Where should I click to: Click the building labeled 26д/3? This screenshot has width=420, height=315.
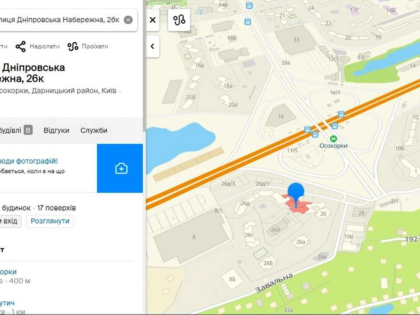pos(228,183)
